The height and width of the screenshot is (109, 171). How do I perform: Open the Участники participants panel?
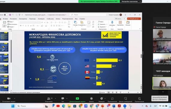tap(49, 99)
